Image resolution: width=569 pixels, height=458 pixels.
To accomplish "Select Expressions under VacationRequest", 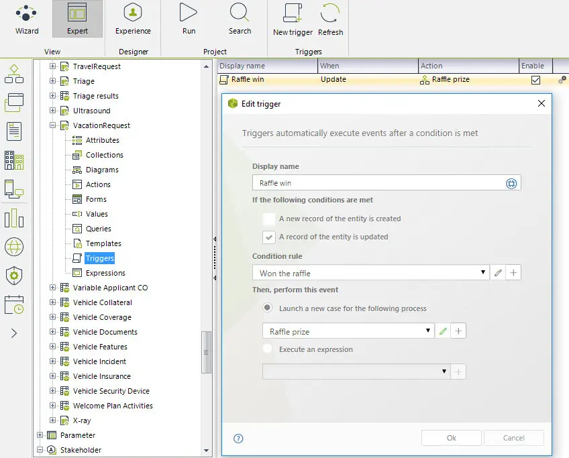I will (105, 273).
